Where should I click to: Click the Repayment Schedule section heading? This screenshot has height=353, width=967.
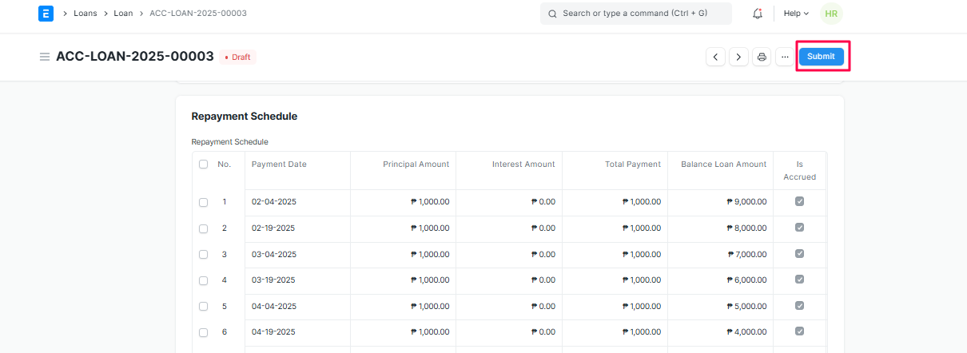(245, 116)
